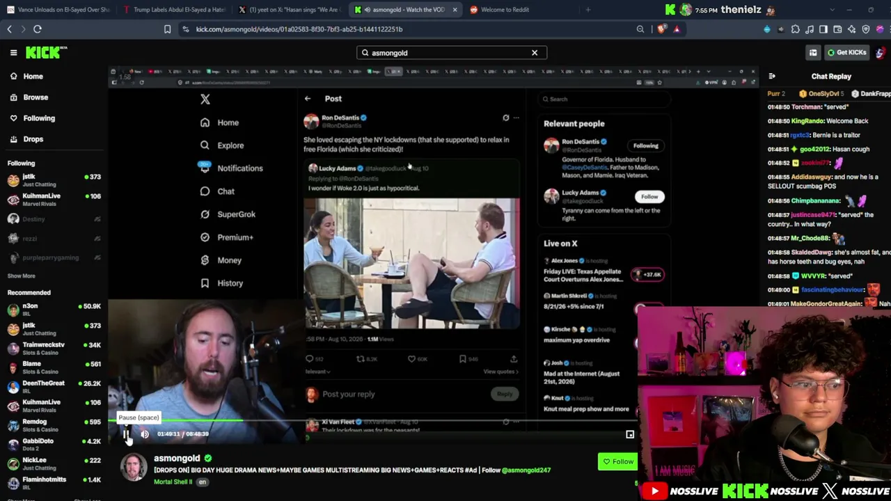Open asmongold's profile avatar below the video
The image size is (891, 501).
point(134,467)
